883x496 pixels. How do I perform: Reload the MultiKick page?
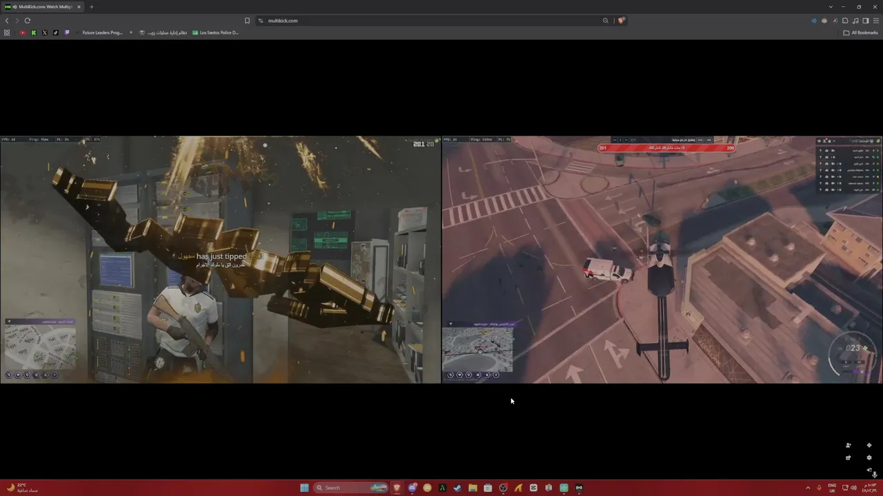(x=28, y=21)
